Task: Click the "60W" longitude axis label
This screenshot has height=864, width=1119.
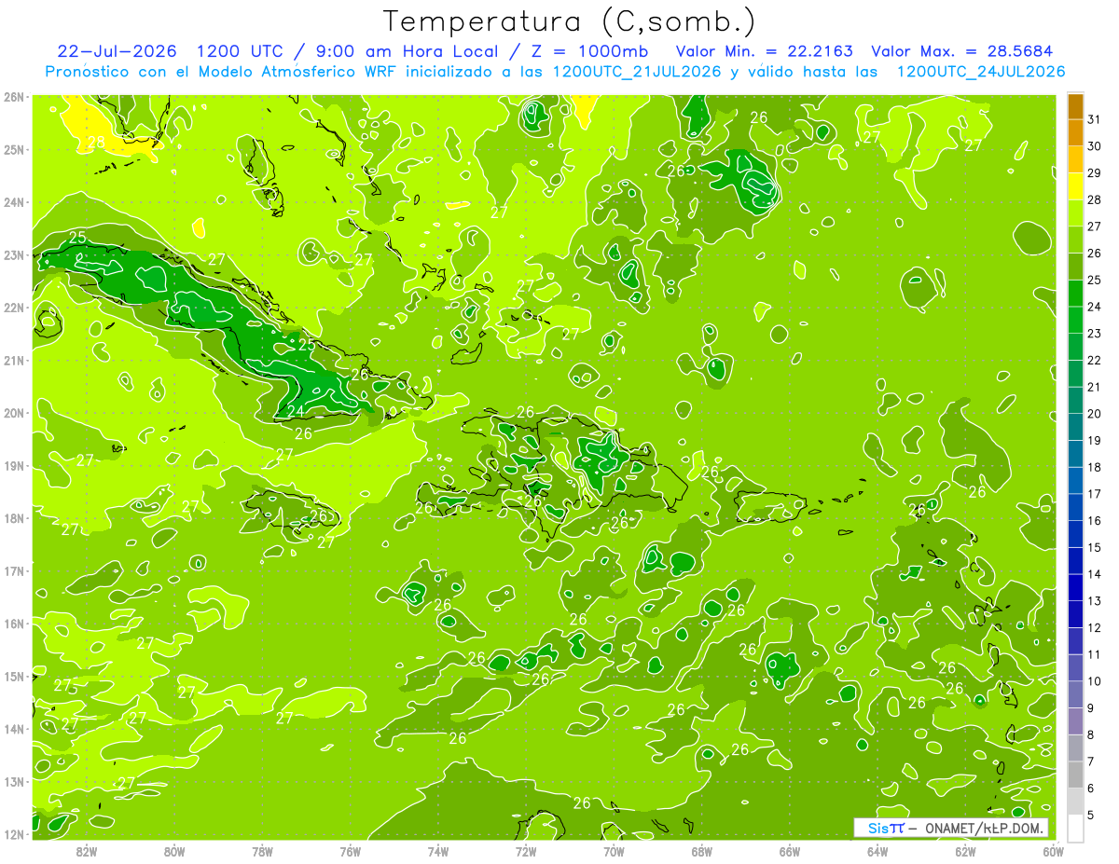Action: click(1054, 851)
